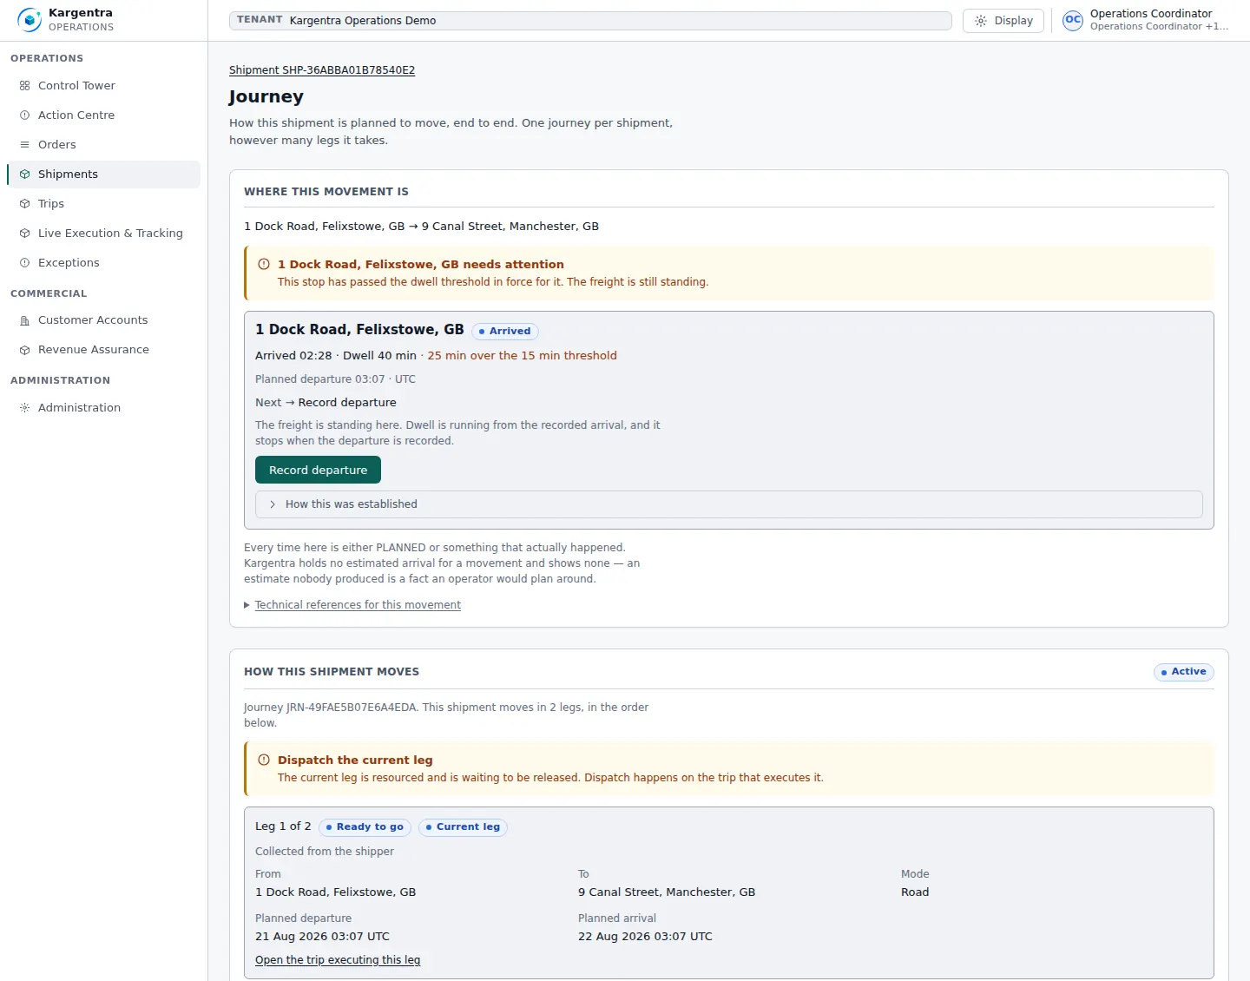Follow the Shipment SHP-36ABBA01B78540E2 breadcrumb link
Viewport: 1250px width, 981px height.
click(x=322, y=70)
